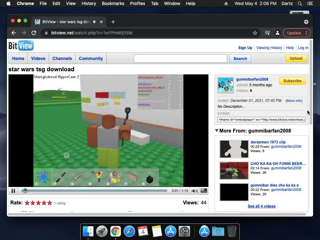
Task: Click the page vertical scrollbar
Action: (311, 82)
